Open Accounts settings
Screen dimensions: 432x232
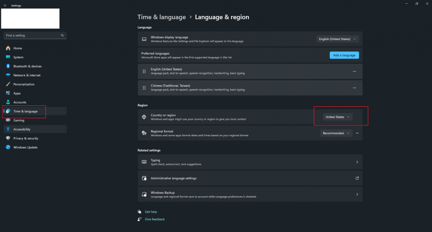click(35, 102)
